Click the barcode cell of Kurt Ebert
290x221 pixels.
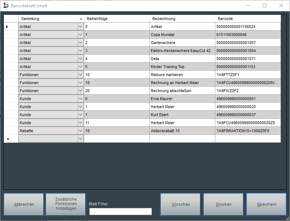248,115
